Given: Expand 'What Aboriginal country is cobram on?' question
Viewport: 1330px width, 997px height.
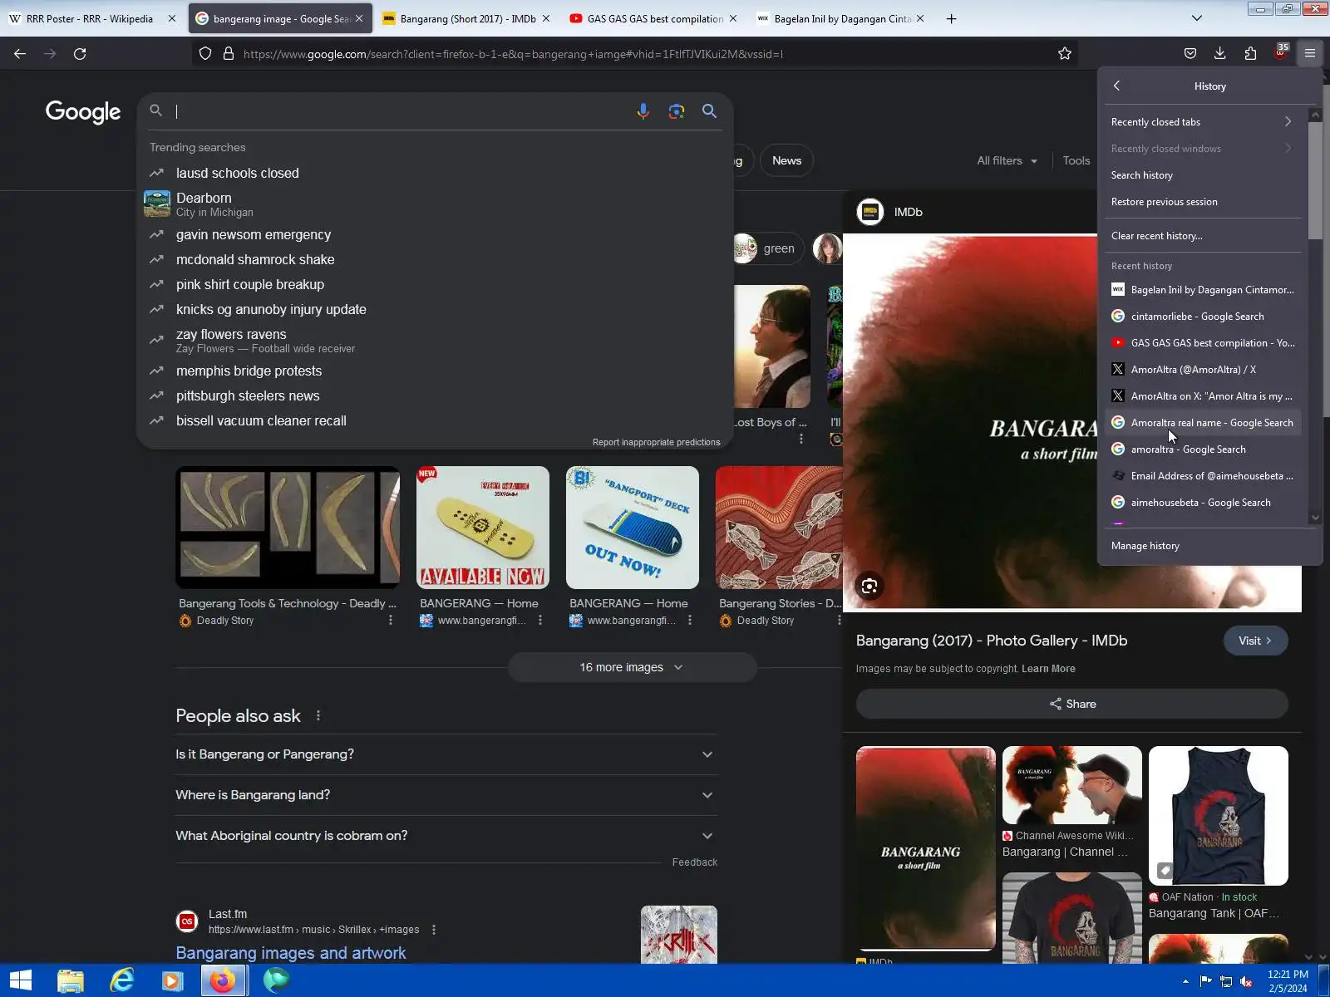Looking at the screenshot, I should (x=446, y=836).
